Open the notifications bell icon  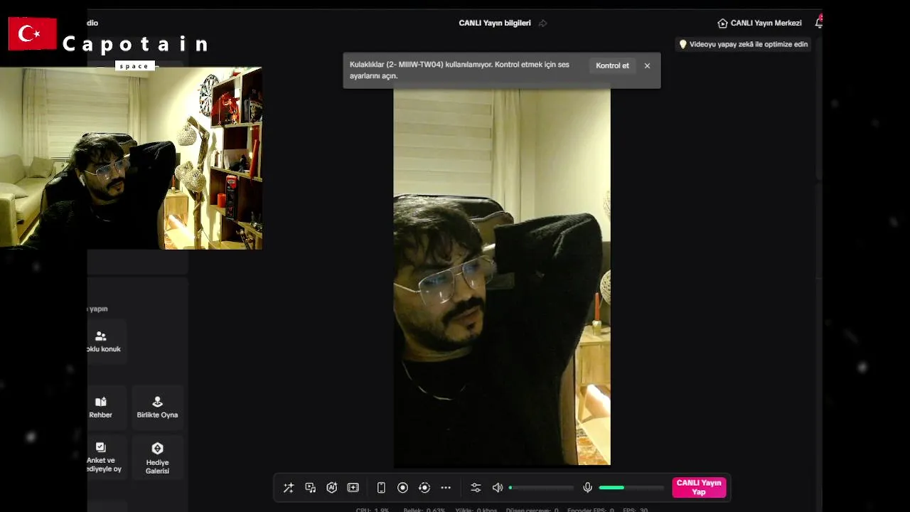click(818, 23)
